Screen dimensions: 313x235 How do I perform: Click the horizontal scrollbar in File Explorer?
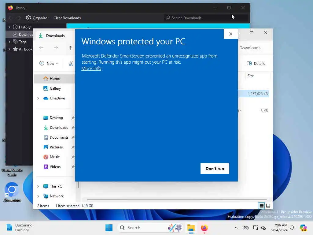tap(177, 200)
